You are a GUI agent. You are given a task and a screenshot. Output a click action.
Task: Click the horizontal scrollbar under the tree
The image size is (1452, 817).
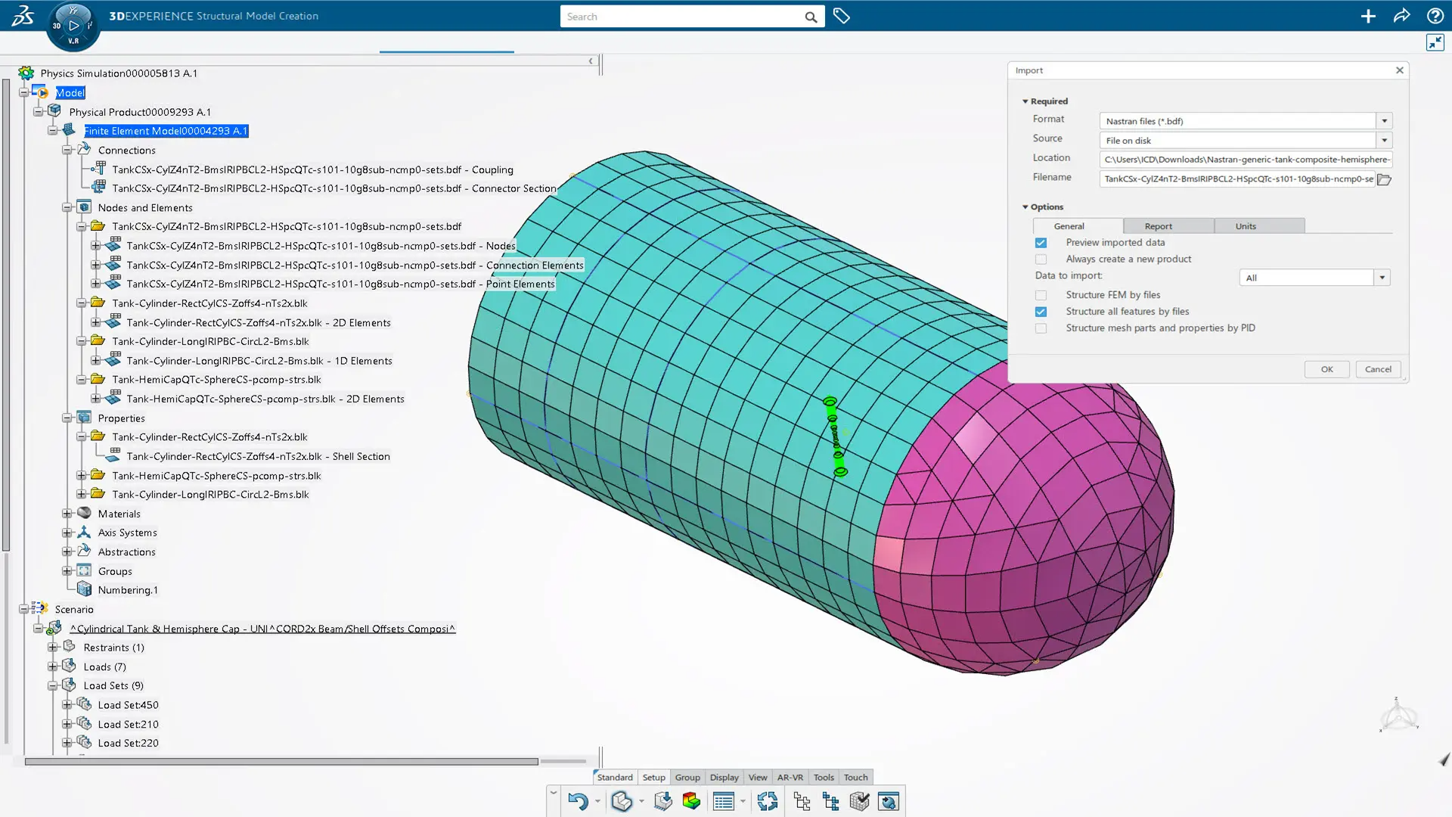coord(281,762)
